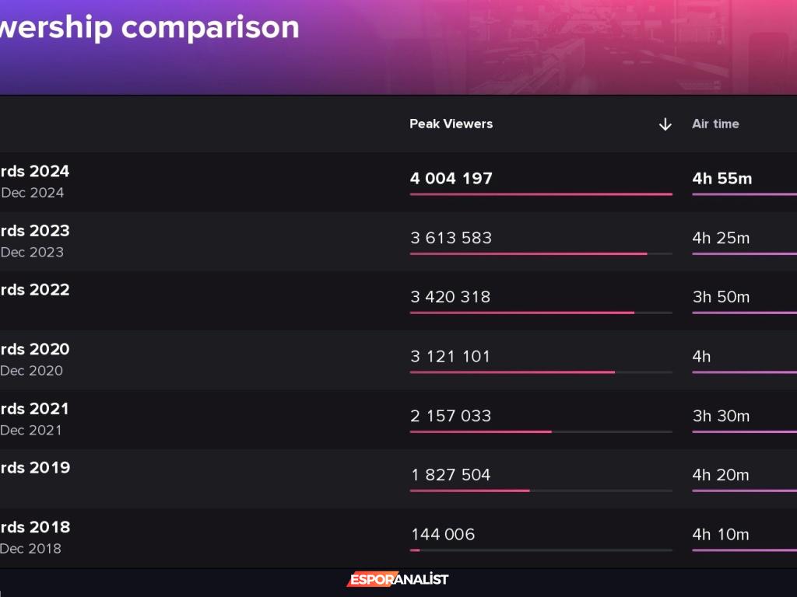Click the Esporanalist logo
The image size is (797, 597).
(398, 579)
